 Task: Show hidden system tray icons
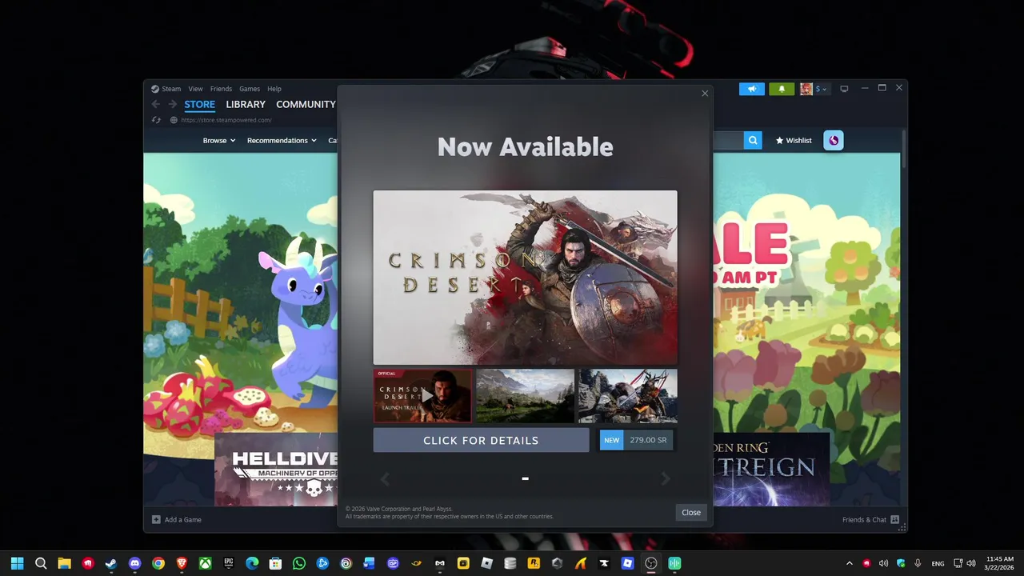pos(850,563)
